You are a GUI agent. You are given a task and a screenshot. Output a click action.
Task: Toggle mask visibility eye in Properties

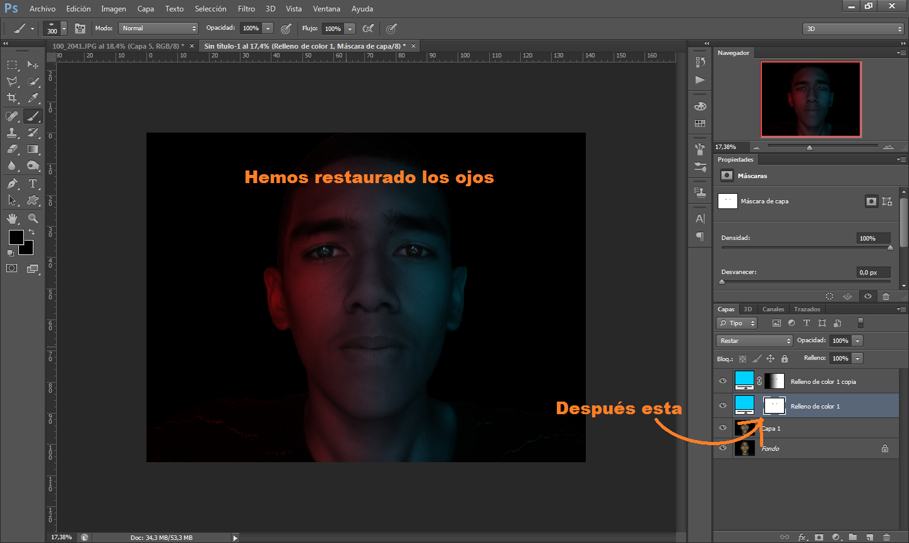[x=868, y=296]
